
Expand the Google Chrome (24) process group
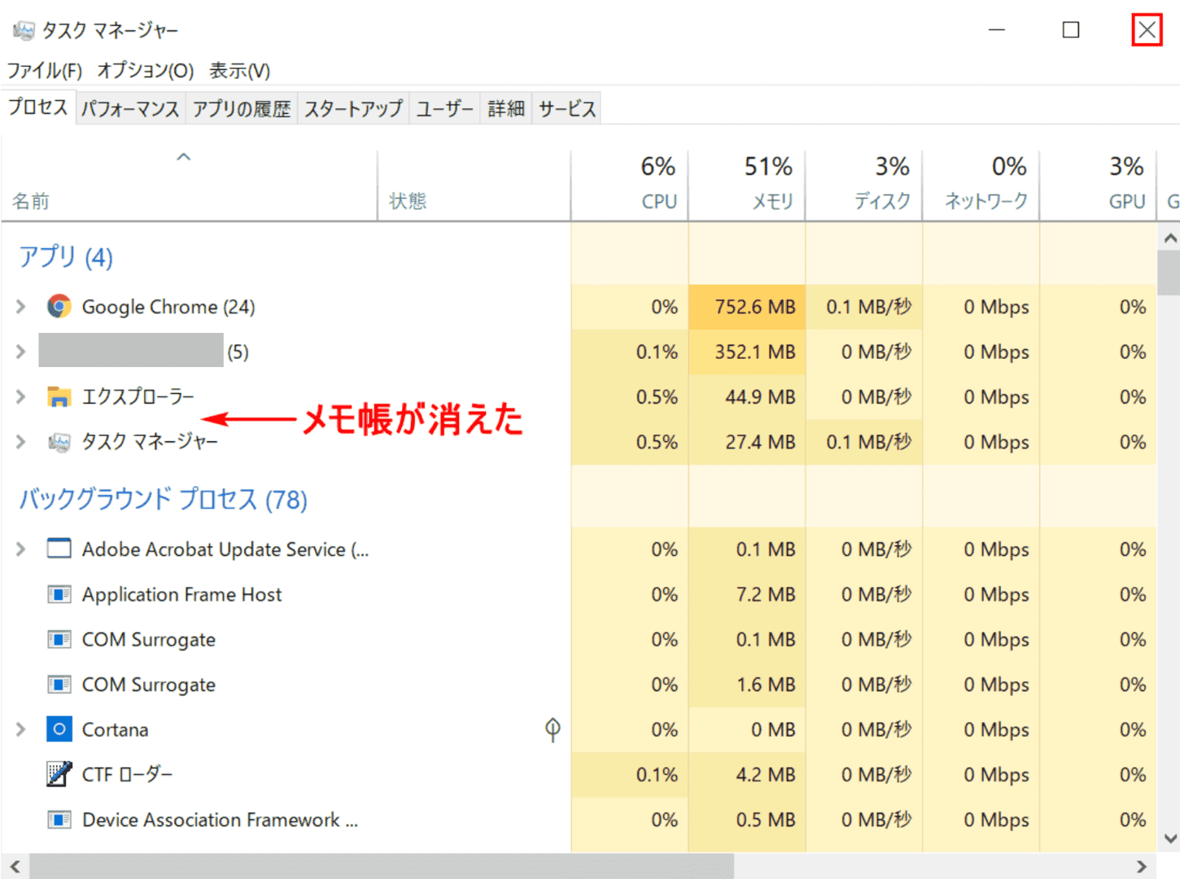20,307
